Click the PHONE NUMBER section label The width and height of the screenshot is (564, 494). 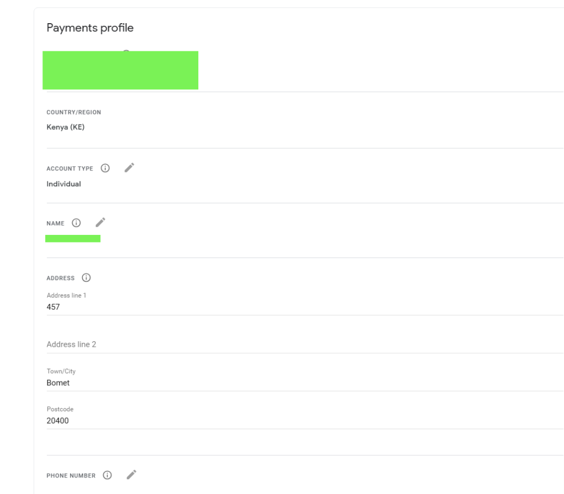71,475
